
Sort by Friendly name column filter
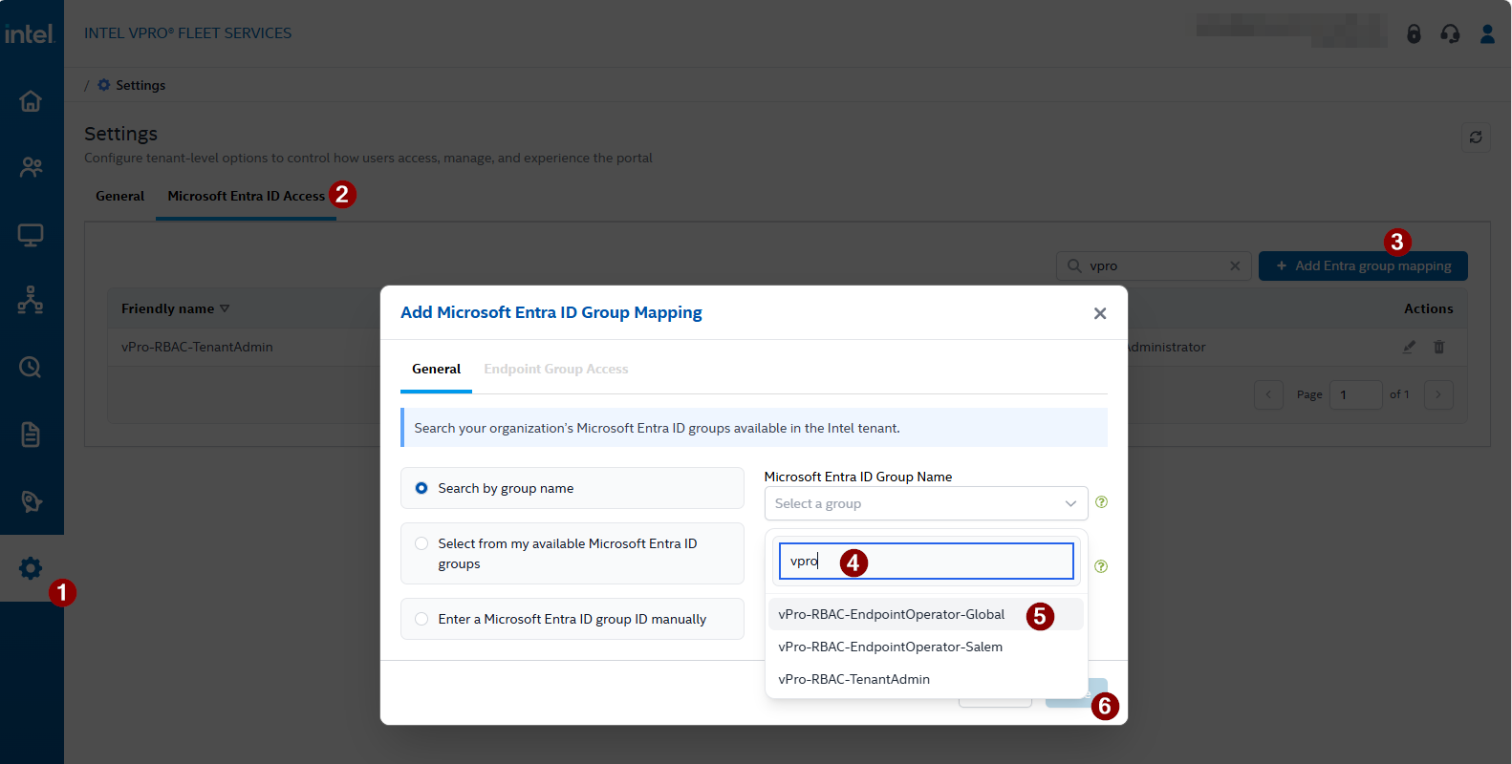click(225, 308)
